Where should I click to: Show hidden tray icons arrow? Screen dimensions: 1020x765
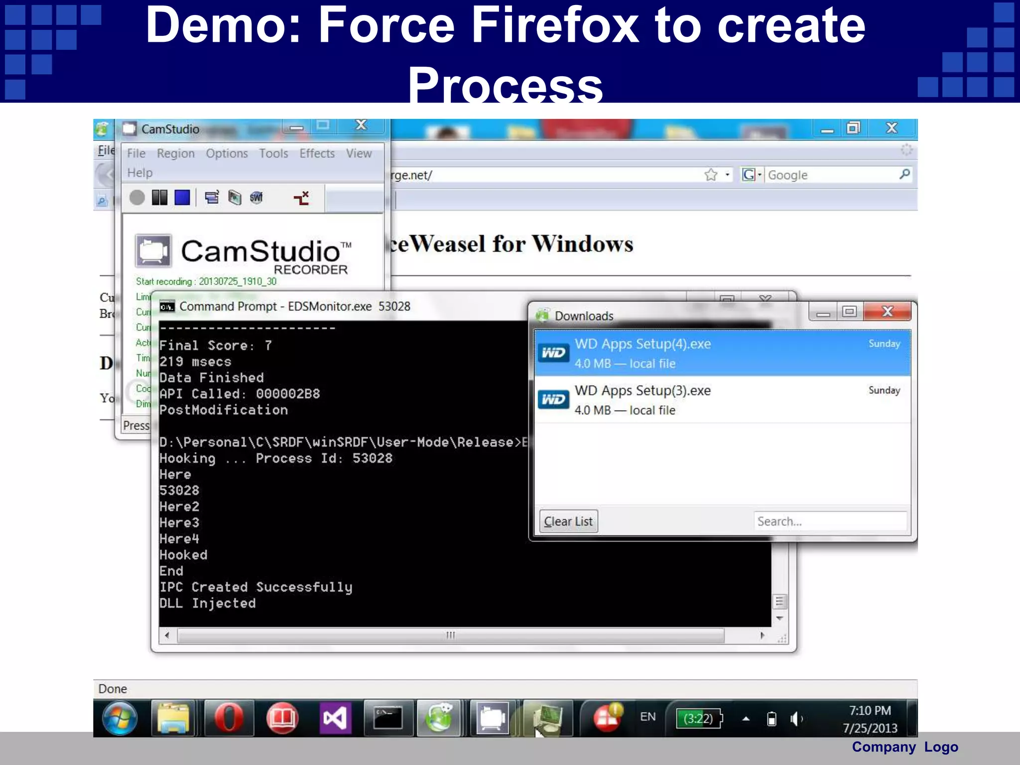[746, 718]
